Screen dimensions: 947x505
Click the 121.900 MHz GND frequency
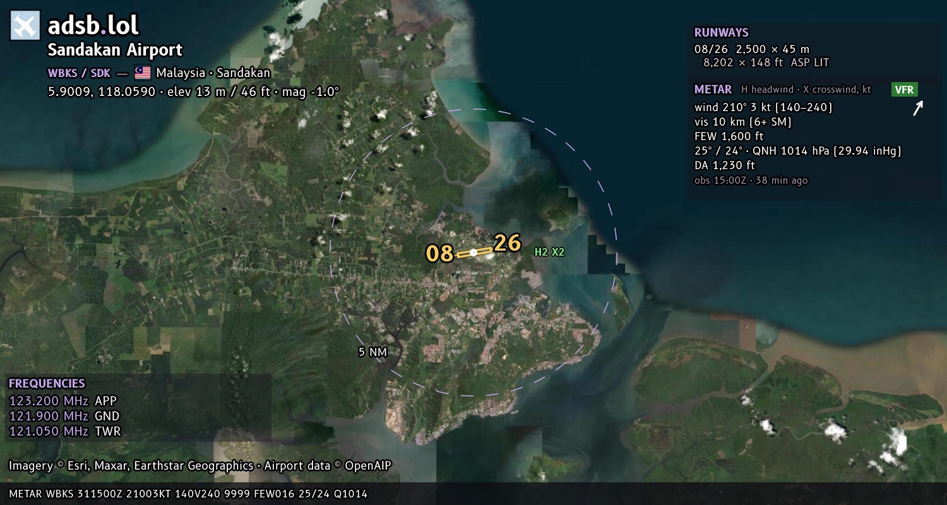[x=64, y=416]
